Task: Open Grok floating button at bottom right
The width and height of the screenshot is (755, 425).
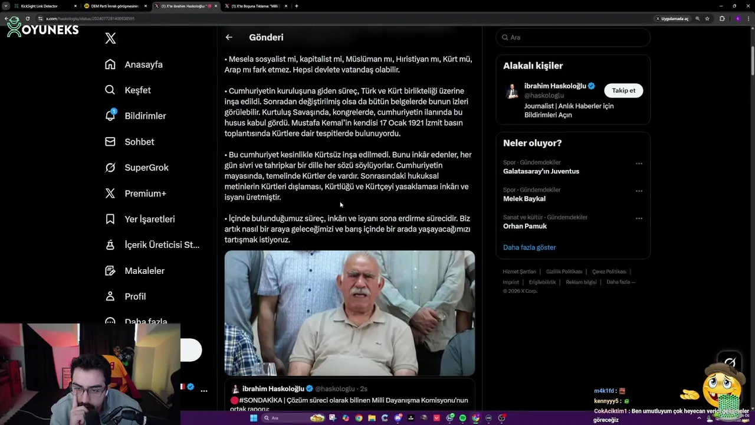Action: click(x=730, y=362)
